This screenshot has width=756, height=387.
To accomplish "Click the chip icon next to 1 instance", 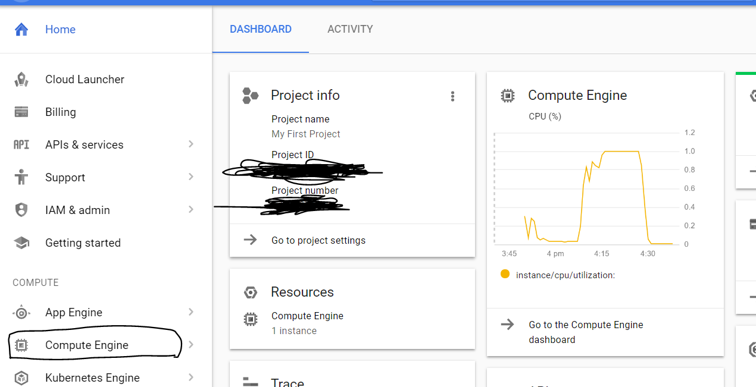I will coord(251,319).
